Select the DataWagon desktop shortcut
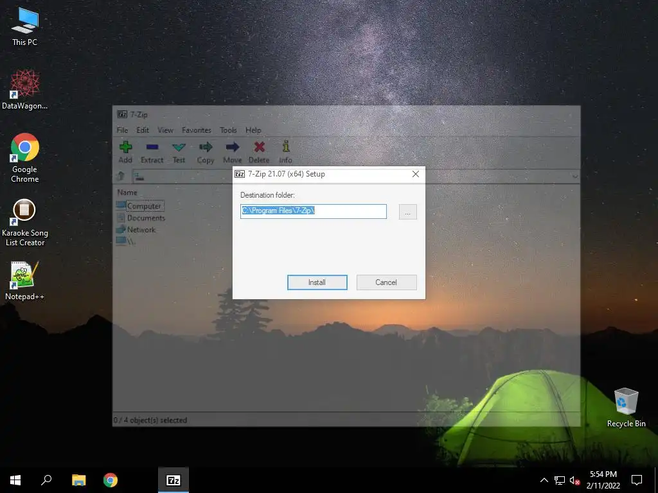The height and width of the screenshot is (493, 658). coord(25,90)
